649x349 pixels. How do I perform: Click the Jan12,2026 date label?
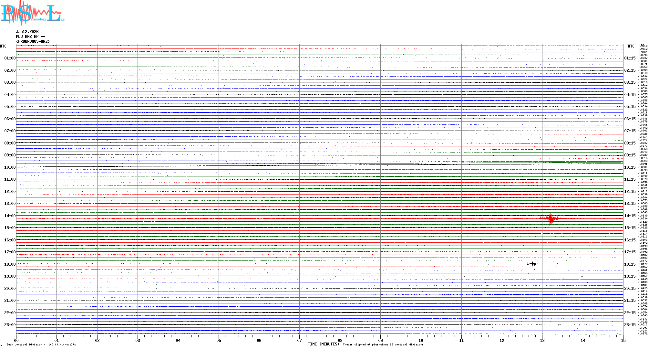pyautogui.click(x=27, y=32)
